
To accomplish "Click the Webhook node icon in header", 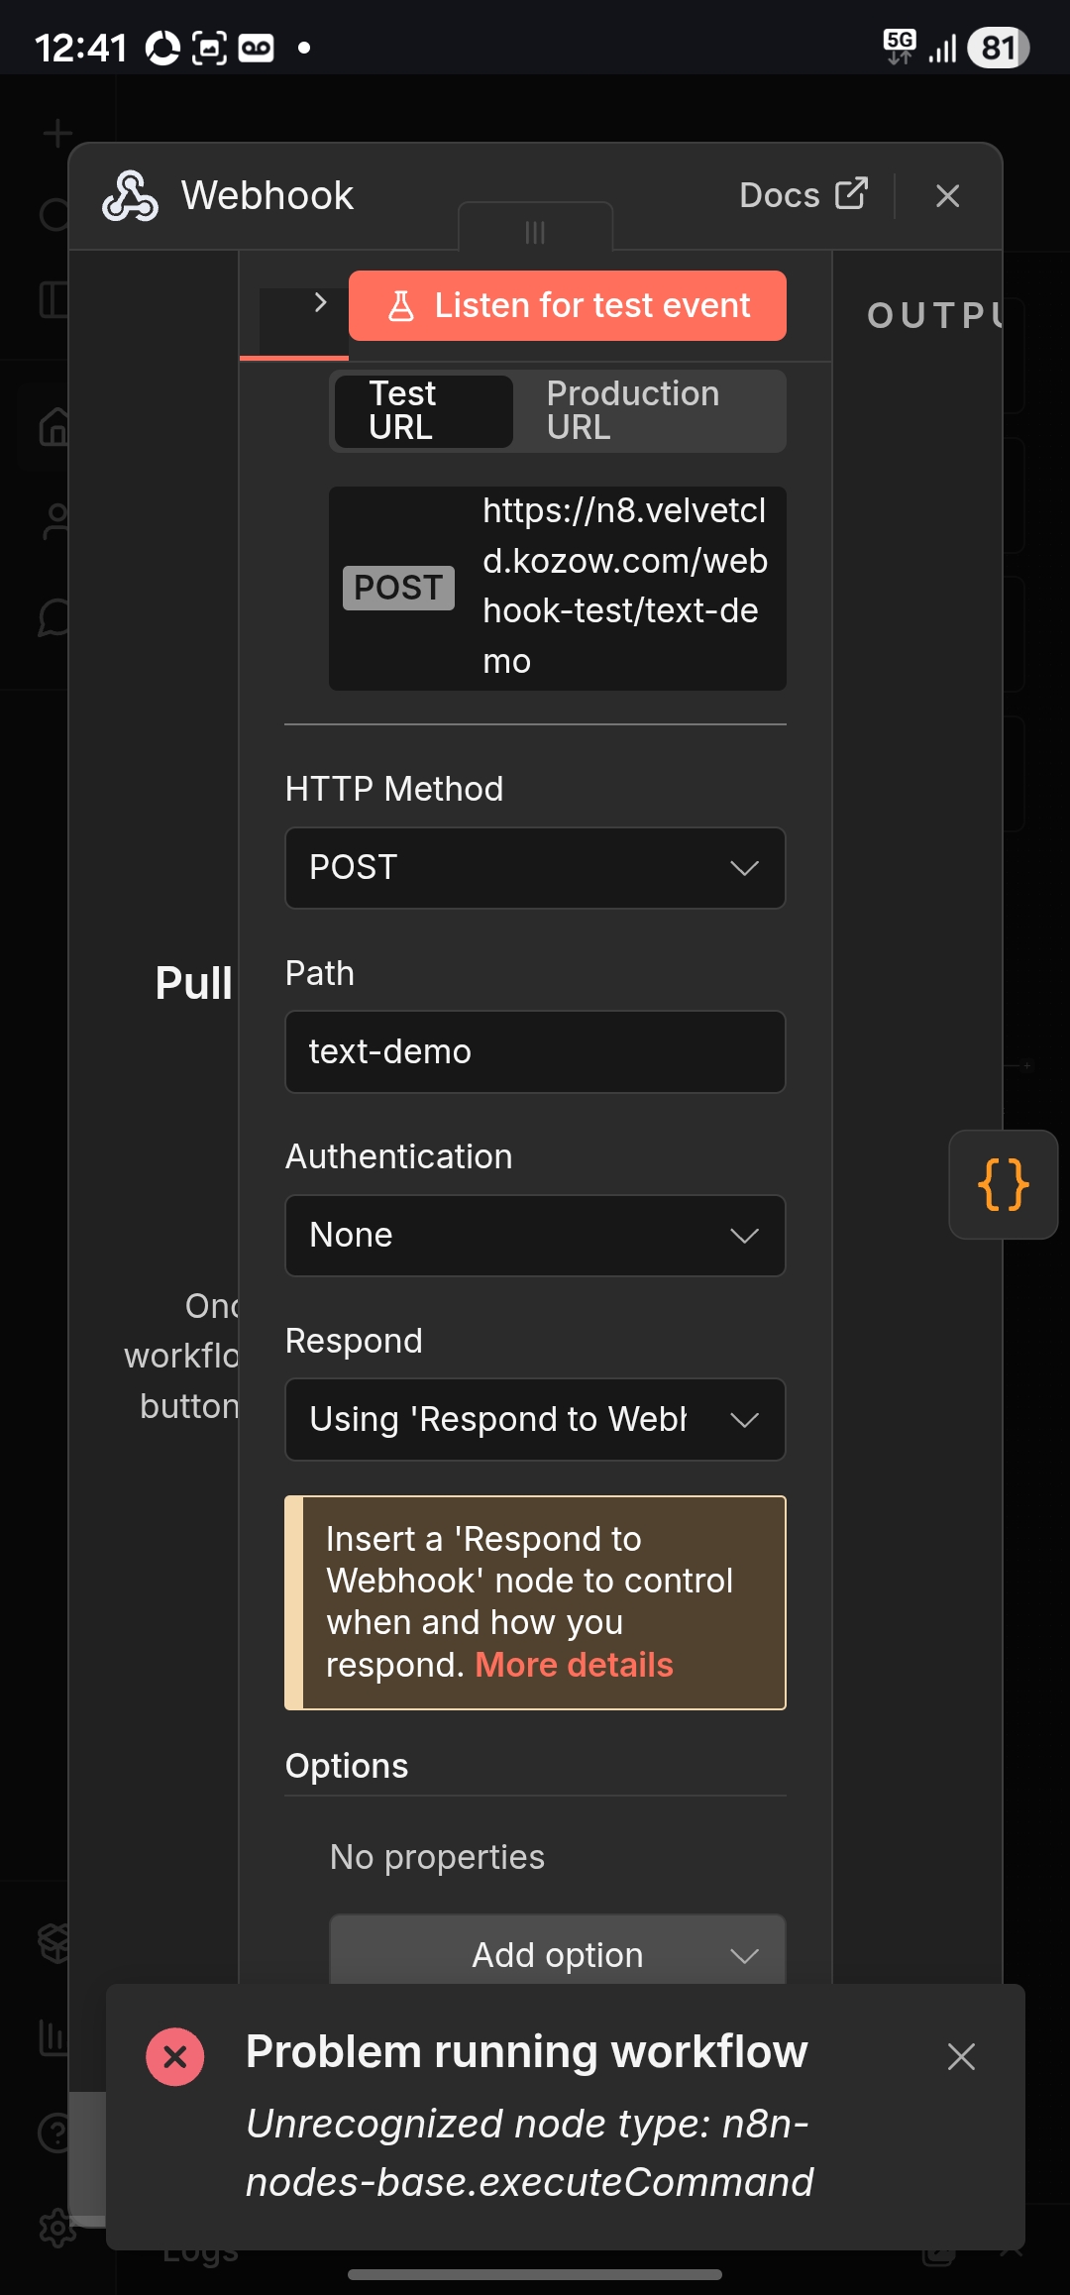I will (x=130, y=196).
